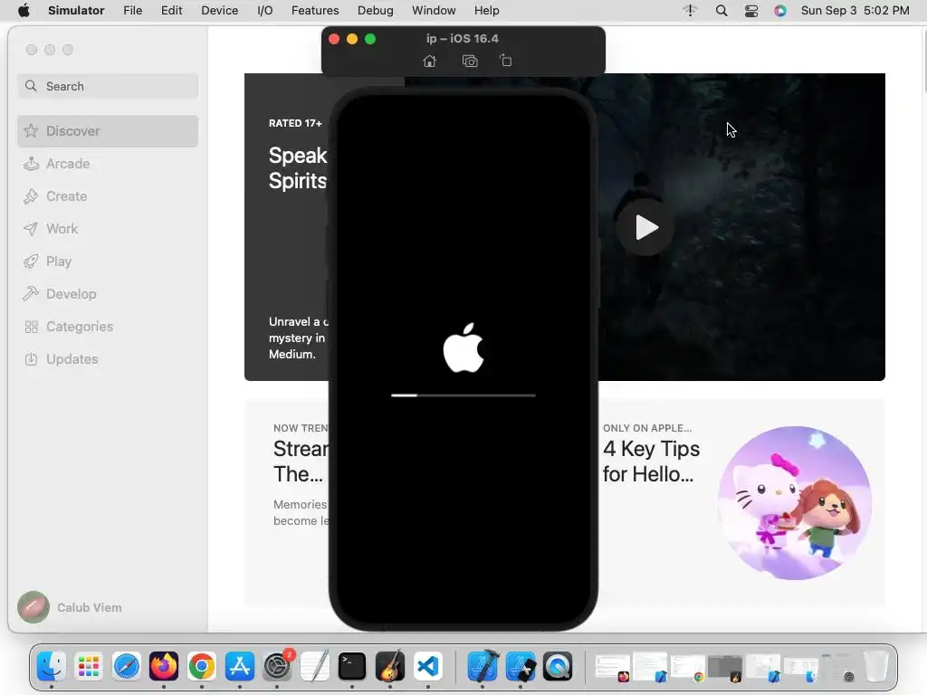The image size is (927, 695).
Task: Open the Window menu
Action: [434, 11]
